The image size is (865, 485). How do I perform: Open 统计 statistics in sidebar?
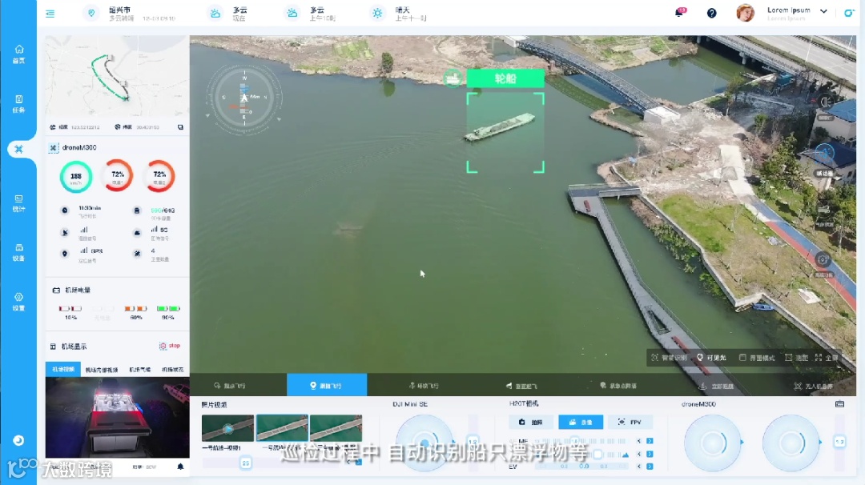point(18,202)
